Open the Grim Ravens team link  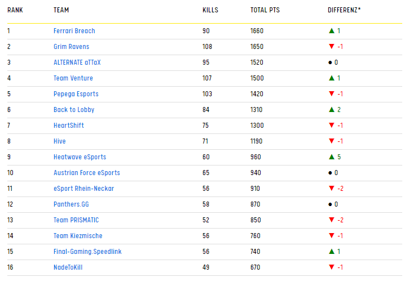(71, 47)
